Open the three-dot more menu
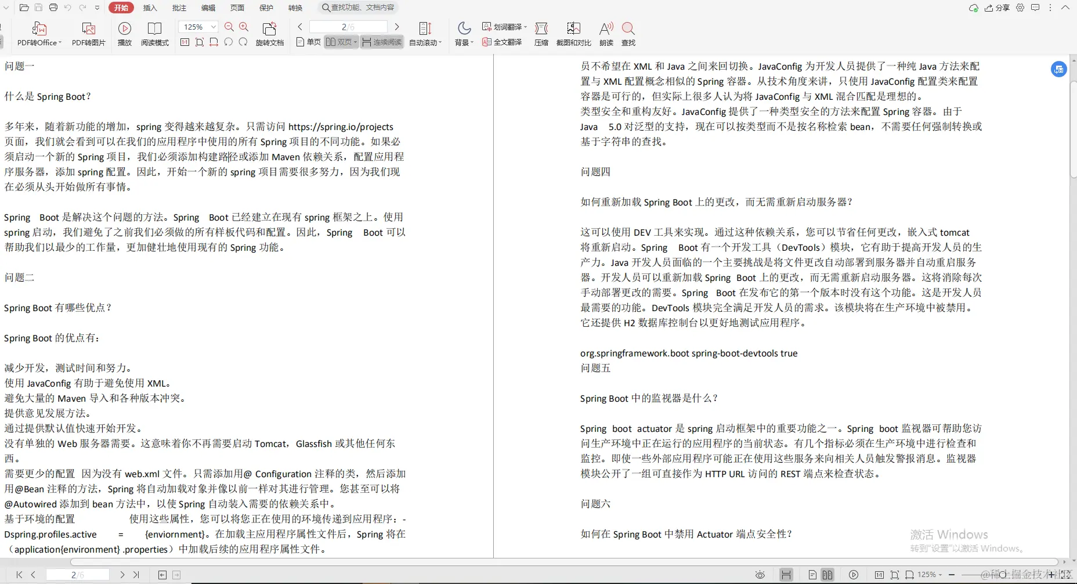1077x584 pixels. tap(1050, 8)
